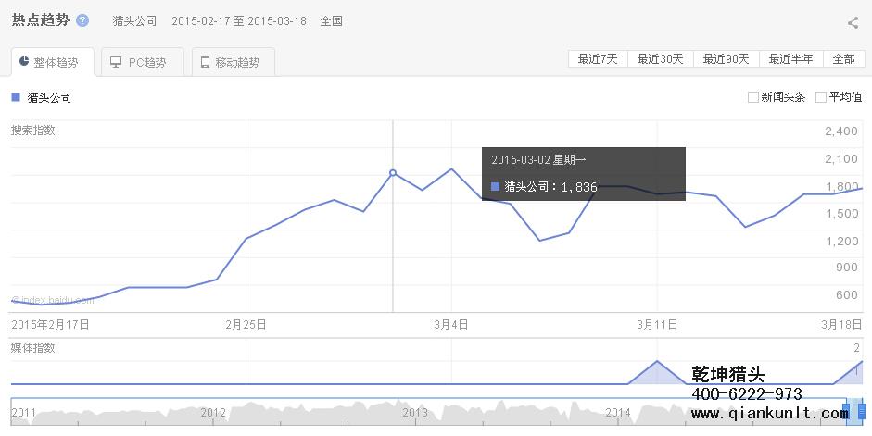The width and height of the screenshot is (872, 436).
Task: Show the 最近7天 time range
Action: tap(598, 58)
